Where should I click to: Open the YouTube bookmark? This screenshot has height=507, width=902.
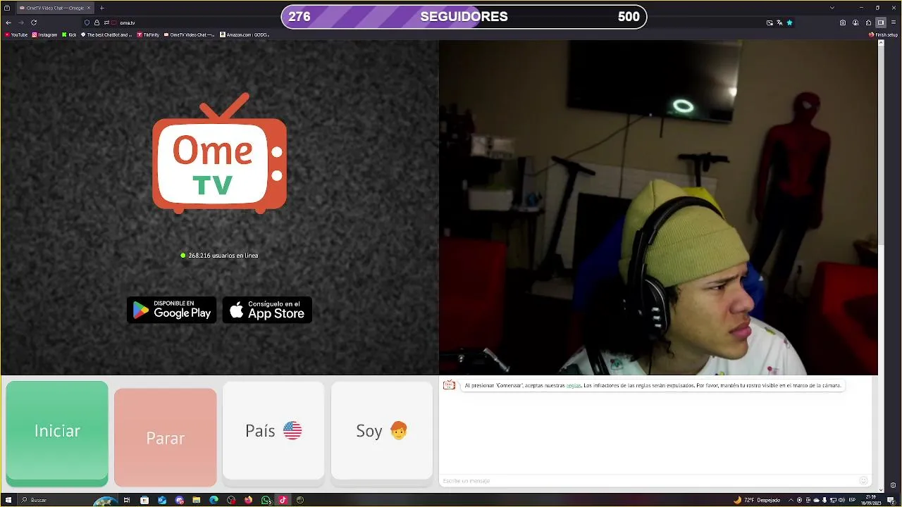16,35
